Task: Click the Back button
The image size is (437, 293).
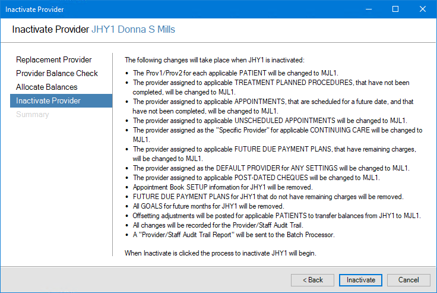Action: point(313,280)
